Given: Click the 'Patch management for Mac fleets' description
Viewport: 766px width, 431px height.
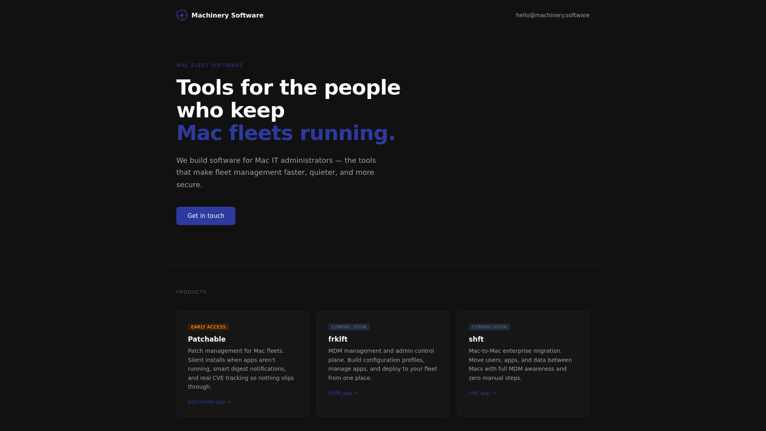Looking at the screenshot, I should point(241,369).
